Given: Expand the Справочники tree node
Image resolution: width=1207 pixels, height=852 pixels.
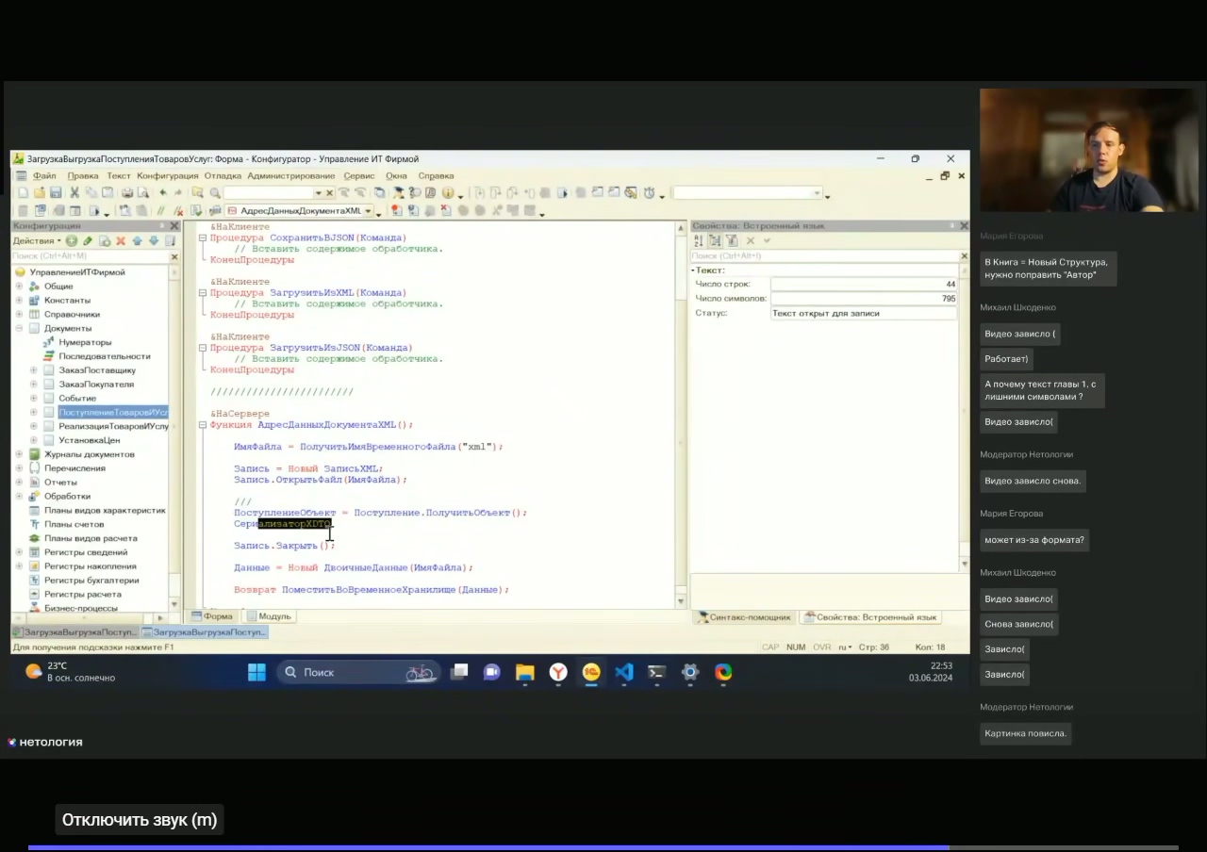Looking at the screenshot, I should (19, 314).
